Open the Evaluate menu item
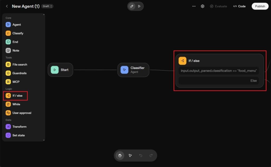 click(x=219, y=6)
